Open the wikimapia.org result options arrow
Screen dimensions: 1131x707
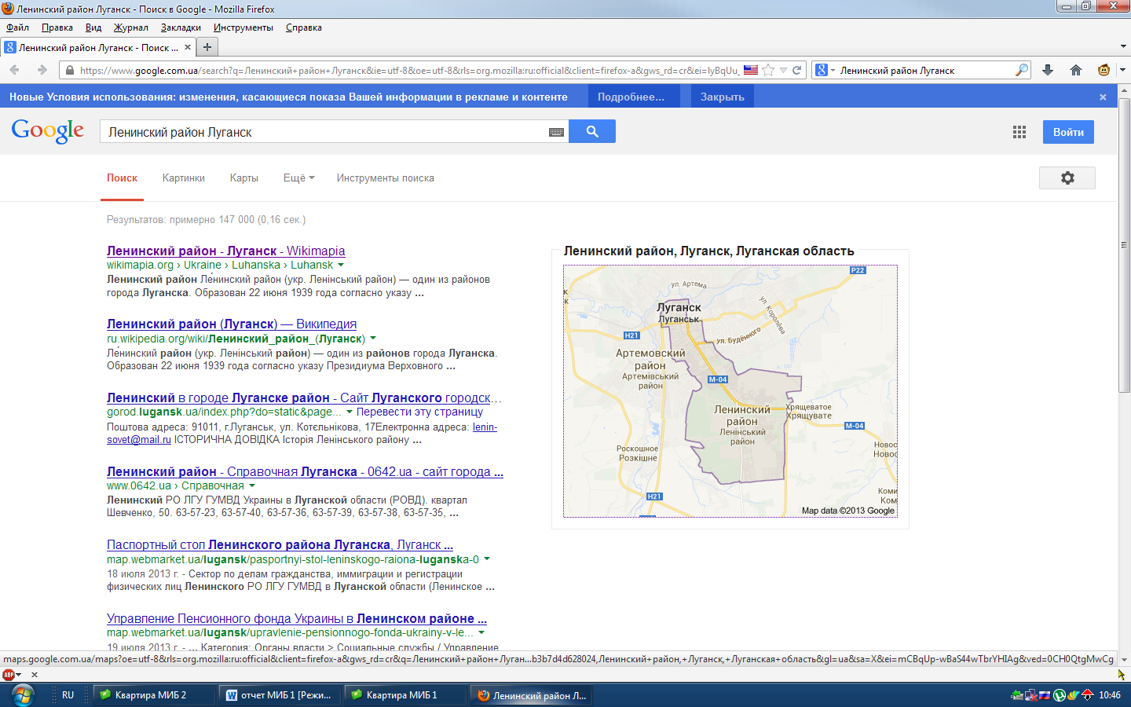coord(341,265)
